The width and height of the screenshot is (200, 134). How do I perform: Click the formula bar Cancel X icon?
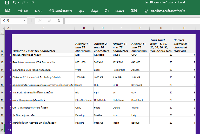coord(40,21)
